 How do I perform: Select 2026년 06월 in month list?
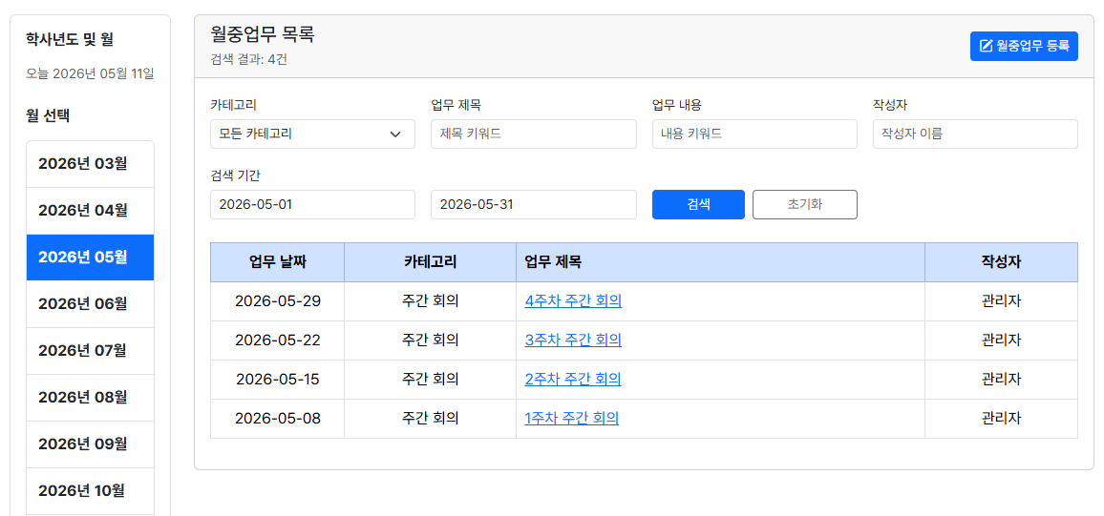(90, 303)
